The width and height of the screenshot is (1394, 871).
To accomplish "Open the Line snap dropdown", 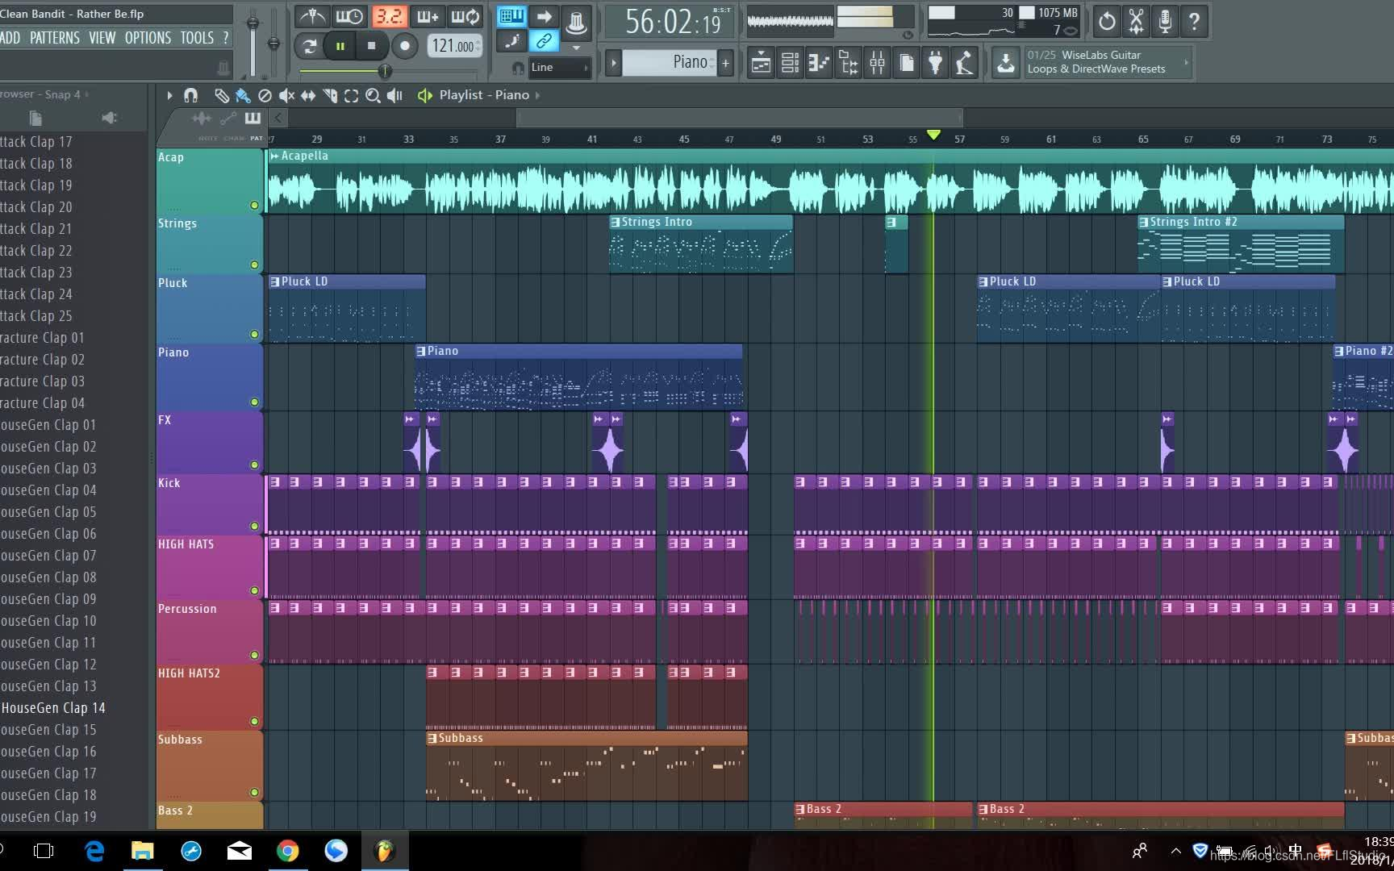I will coord(560,68).
